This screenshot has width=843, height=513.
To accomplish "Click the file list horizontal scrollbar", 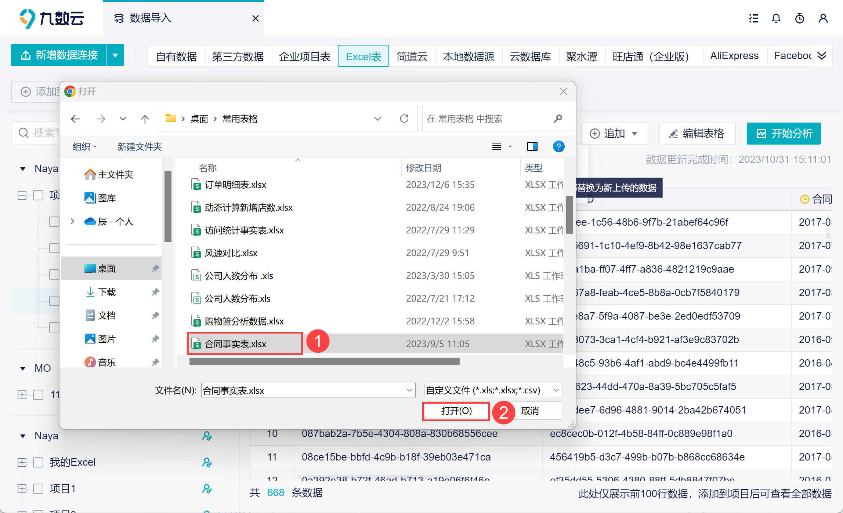I will pyautogui.click(x=324, y=361).
